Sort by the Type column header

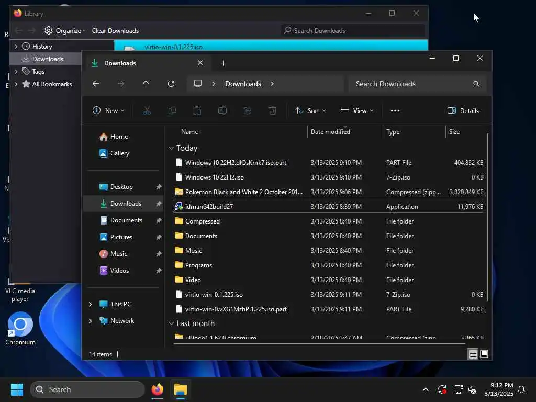coord(393,131)
